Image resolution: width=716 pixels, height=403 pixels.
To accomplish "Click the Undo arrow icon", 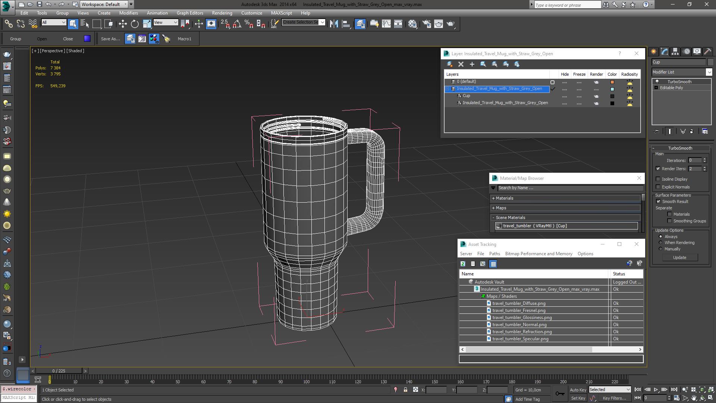I will coord(48,4).
